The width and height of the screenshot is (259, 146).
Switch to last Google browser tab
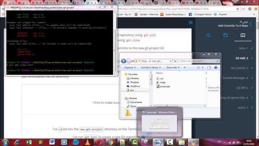[214, 3]
